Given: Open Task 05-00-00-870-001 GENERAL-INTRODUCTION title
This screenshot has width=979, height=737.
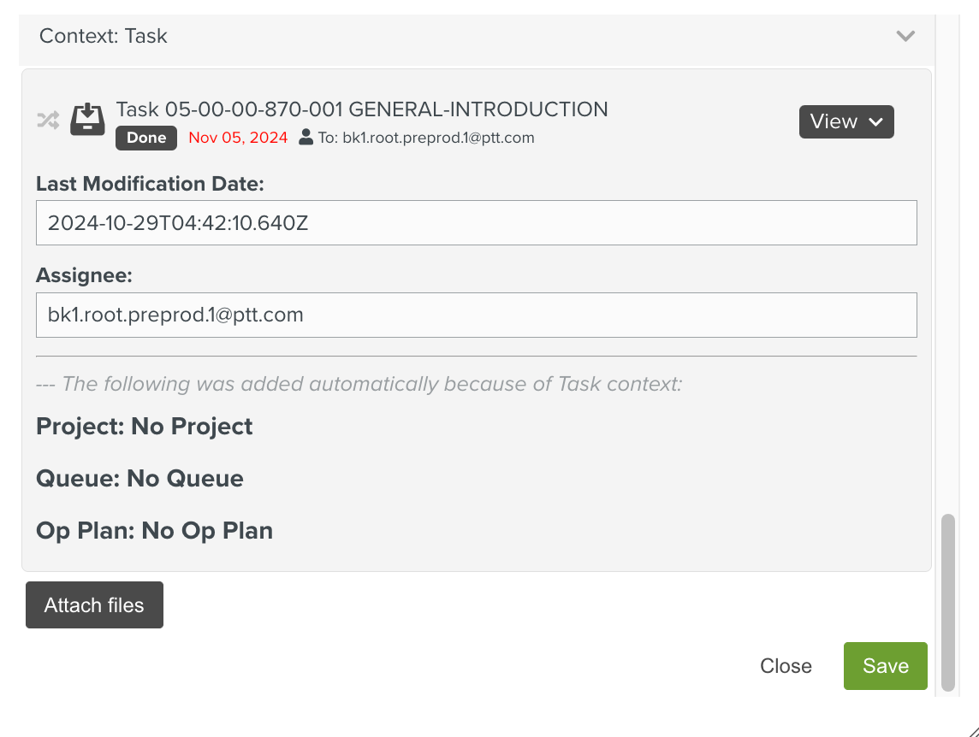Looking at the screenshot, I should (x=361, y=109).
